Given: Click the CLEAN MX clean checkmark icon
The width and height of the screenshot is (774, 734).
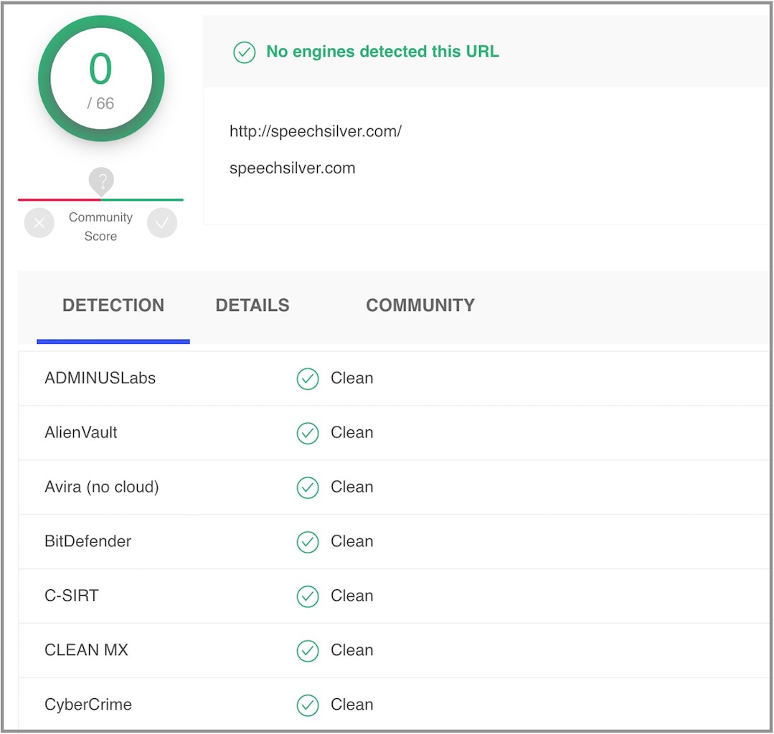Looking at the screenshot, I should tap(308, 651).
